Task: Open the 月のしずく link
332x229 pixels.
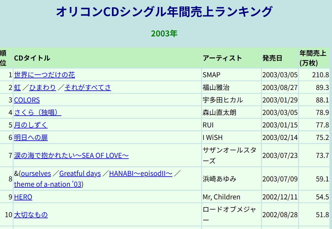Action: 31,125
